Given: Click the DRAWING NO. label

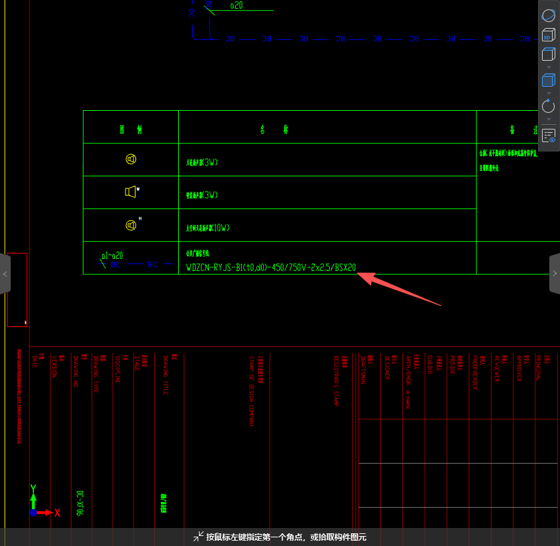Looking at the screenshot, I should pos(75,371).
